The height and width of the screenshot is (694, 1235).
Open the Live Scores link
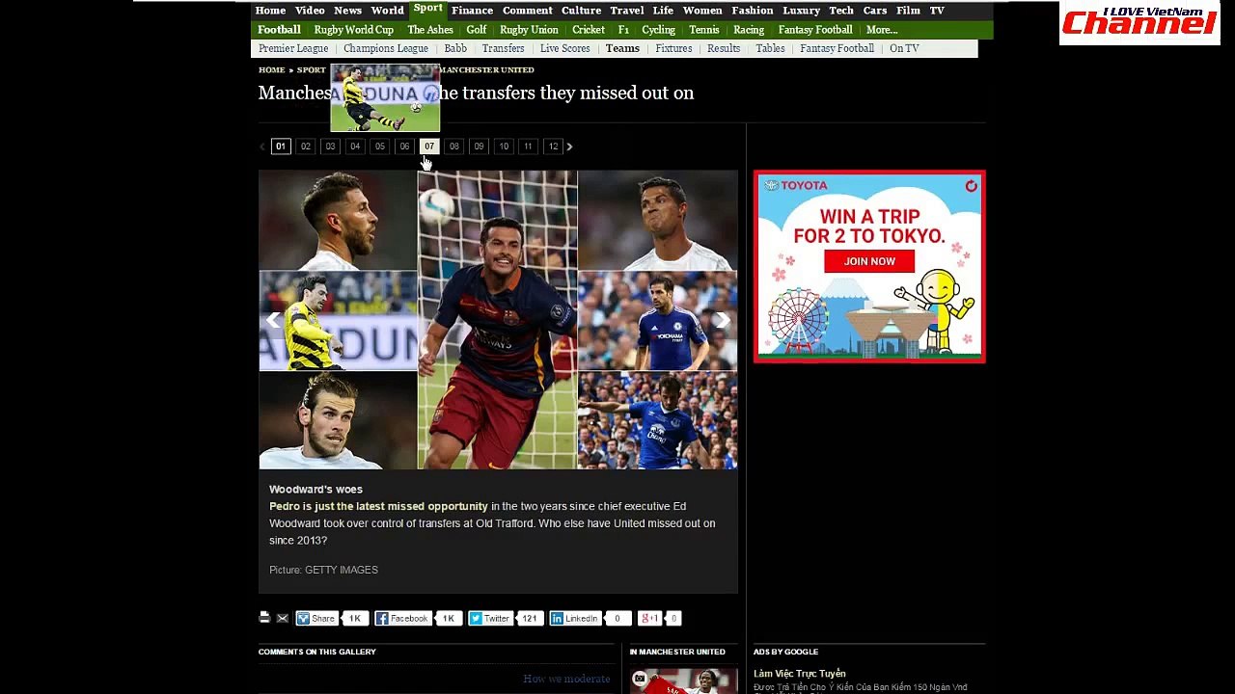point(565,48)
